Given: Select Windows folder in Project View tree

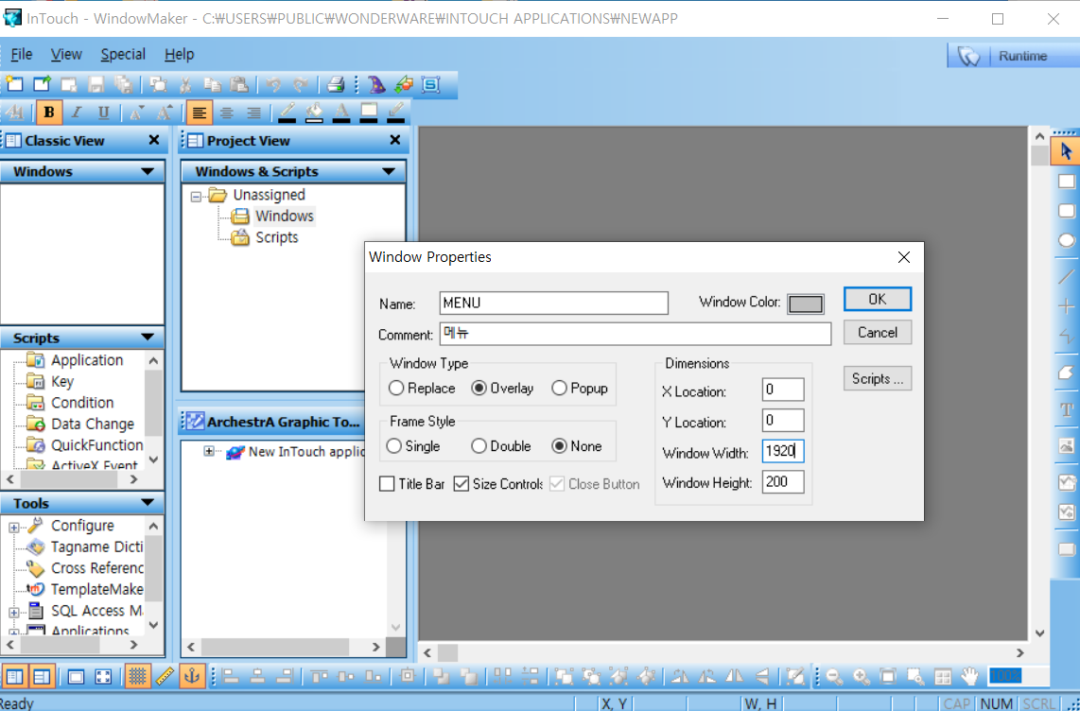Looking at the screenshot, I should [272, 217].
